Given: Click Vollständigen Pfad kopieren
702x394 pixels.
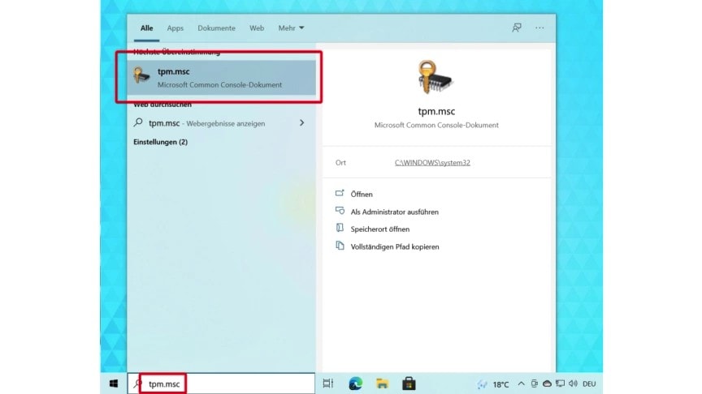Looking at the screenshot, I should click(x=394, y=246).
